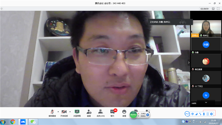The height and width of the screenshot is (125, 222).
Task: Click the 02:38:59 meeting timer
Action: pos(204,9)
